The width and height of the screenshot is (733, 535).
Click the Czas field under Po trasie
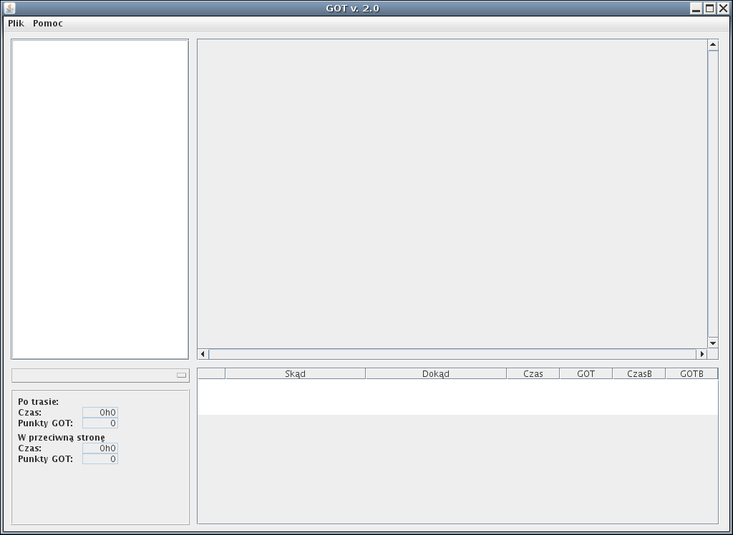click(100, 412)
